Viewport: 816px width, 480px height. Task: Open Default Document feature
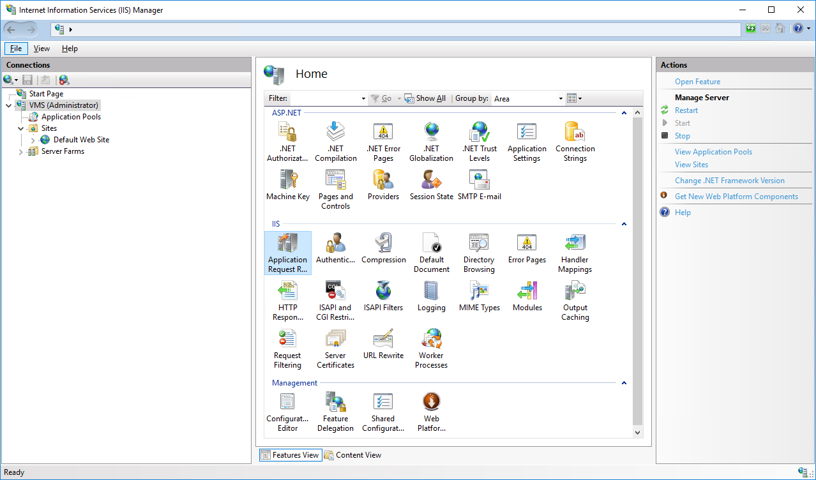point(432,253)
